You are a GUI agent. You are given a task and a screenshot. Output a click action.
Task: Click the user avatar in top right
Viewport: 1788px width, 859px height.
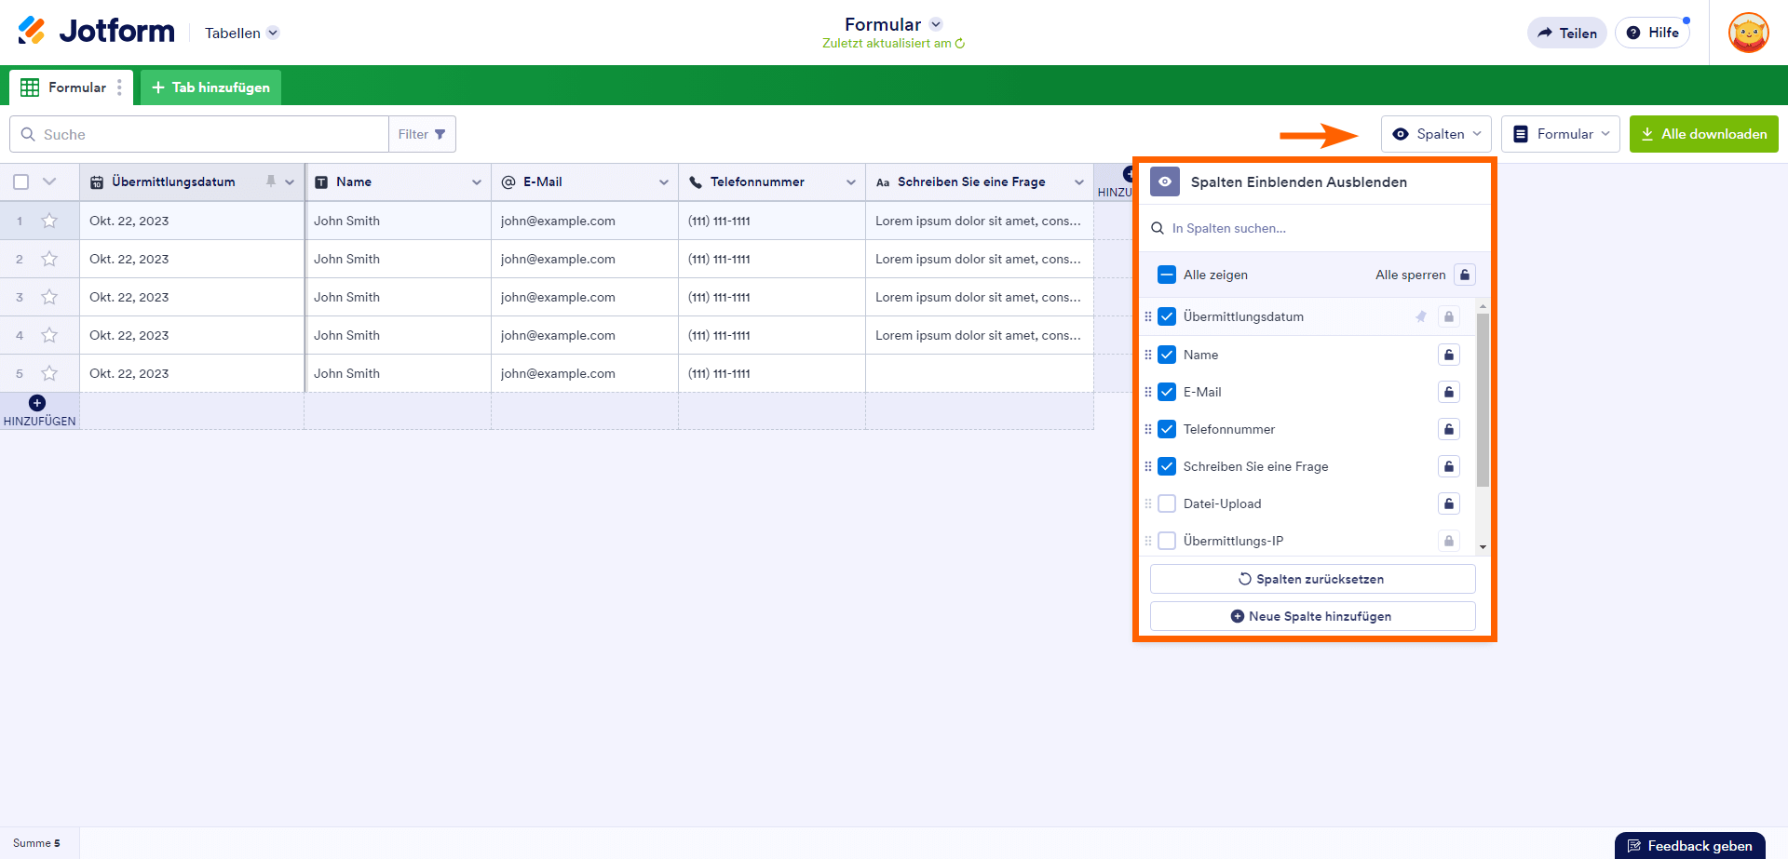tap(1748, 33)
